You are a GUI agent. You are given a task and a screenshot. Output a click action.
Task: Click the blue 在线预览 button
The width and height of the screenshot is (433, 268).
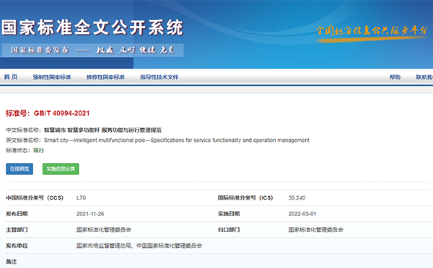19,169
